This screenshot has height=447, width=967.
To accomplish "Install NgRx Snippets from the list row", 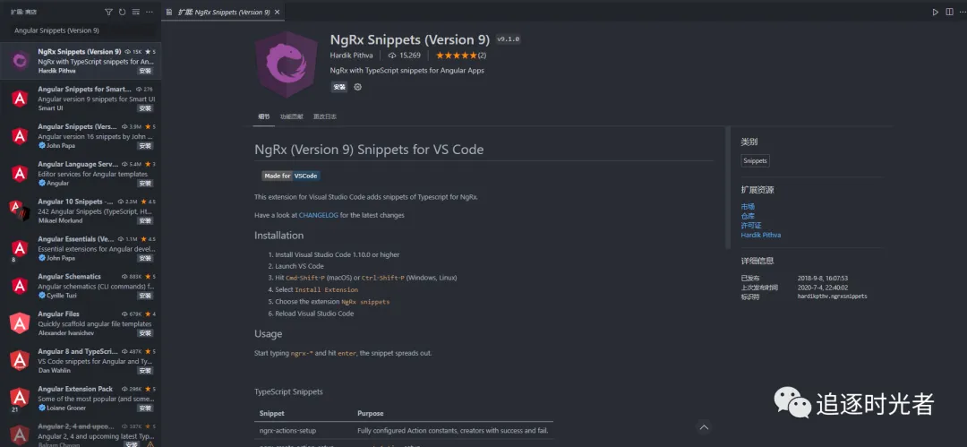I will click(x=145, y=71).
